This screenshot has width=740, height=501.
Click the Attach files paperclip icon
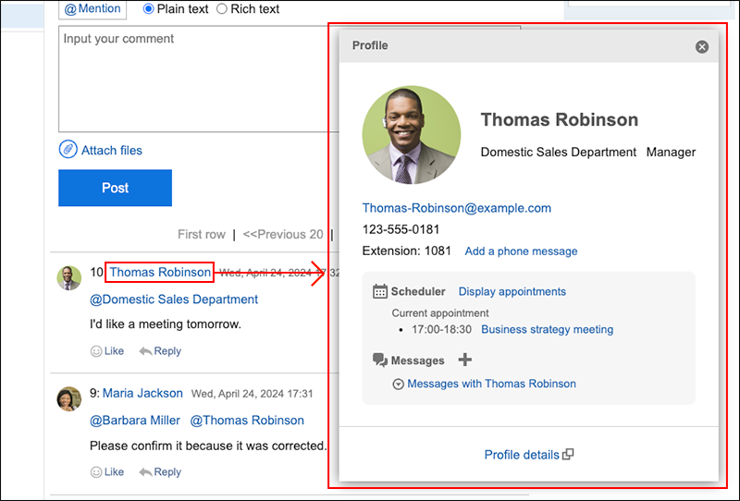[x=68, y=150]
